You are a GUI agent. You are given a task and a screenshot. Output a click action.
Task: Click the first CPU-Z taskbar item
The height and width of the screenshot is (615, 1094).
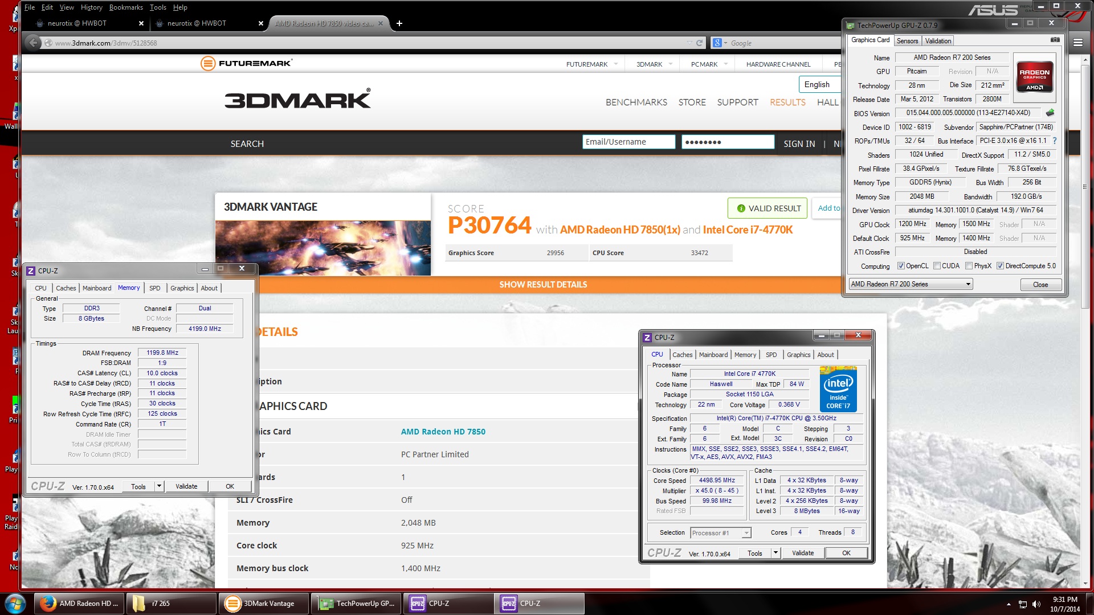(x=449, y=604)
